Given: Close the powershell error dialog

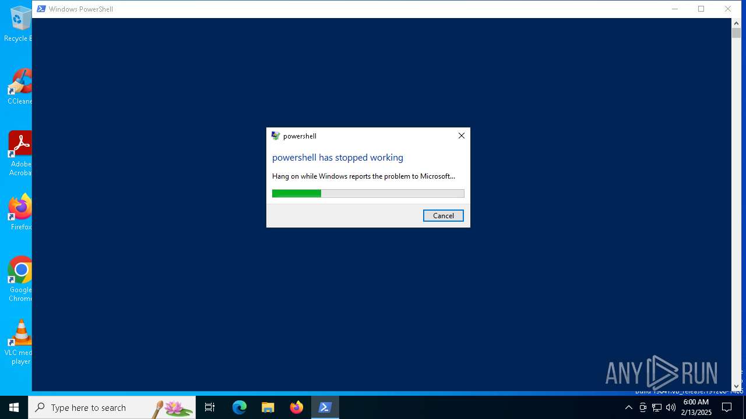Looking at the screenshot, I should [461, 136].
